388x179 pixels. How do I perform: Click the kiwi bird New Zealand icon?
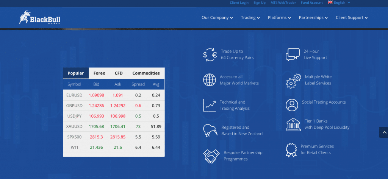[x=210, y=130]
